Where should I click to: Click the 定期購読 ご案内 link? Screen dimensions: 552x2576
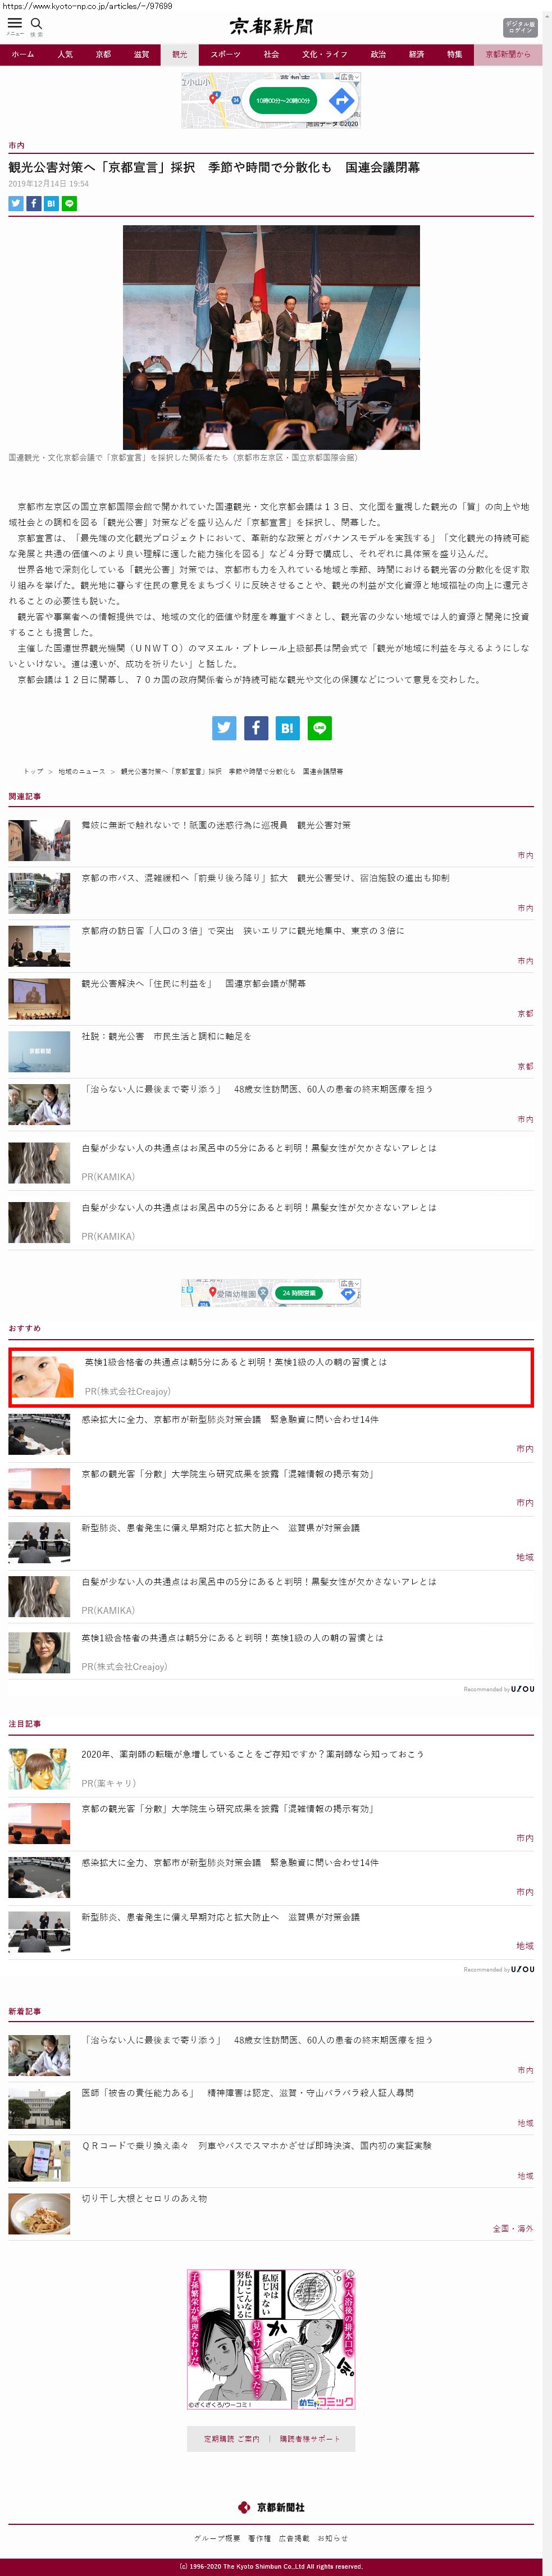pos(231,2438)
